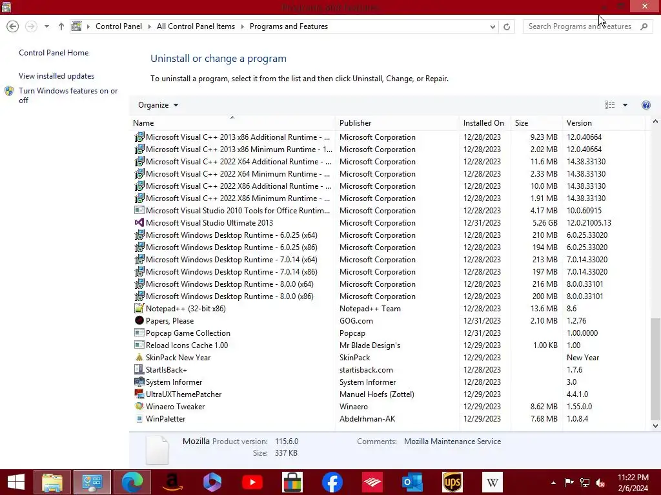The height and width of the screenshot is (495, 661).
Task: Select the System Informer icon
Action: click(x=139, y=382)
